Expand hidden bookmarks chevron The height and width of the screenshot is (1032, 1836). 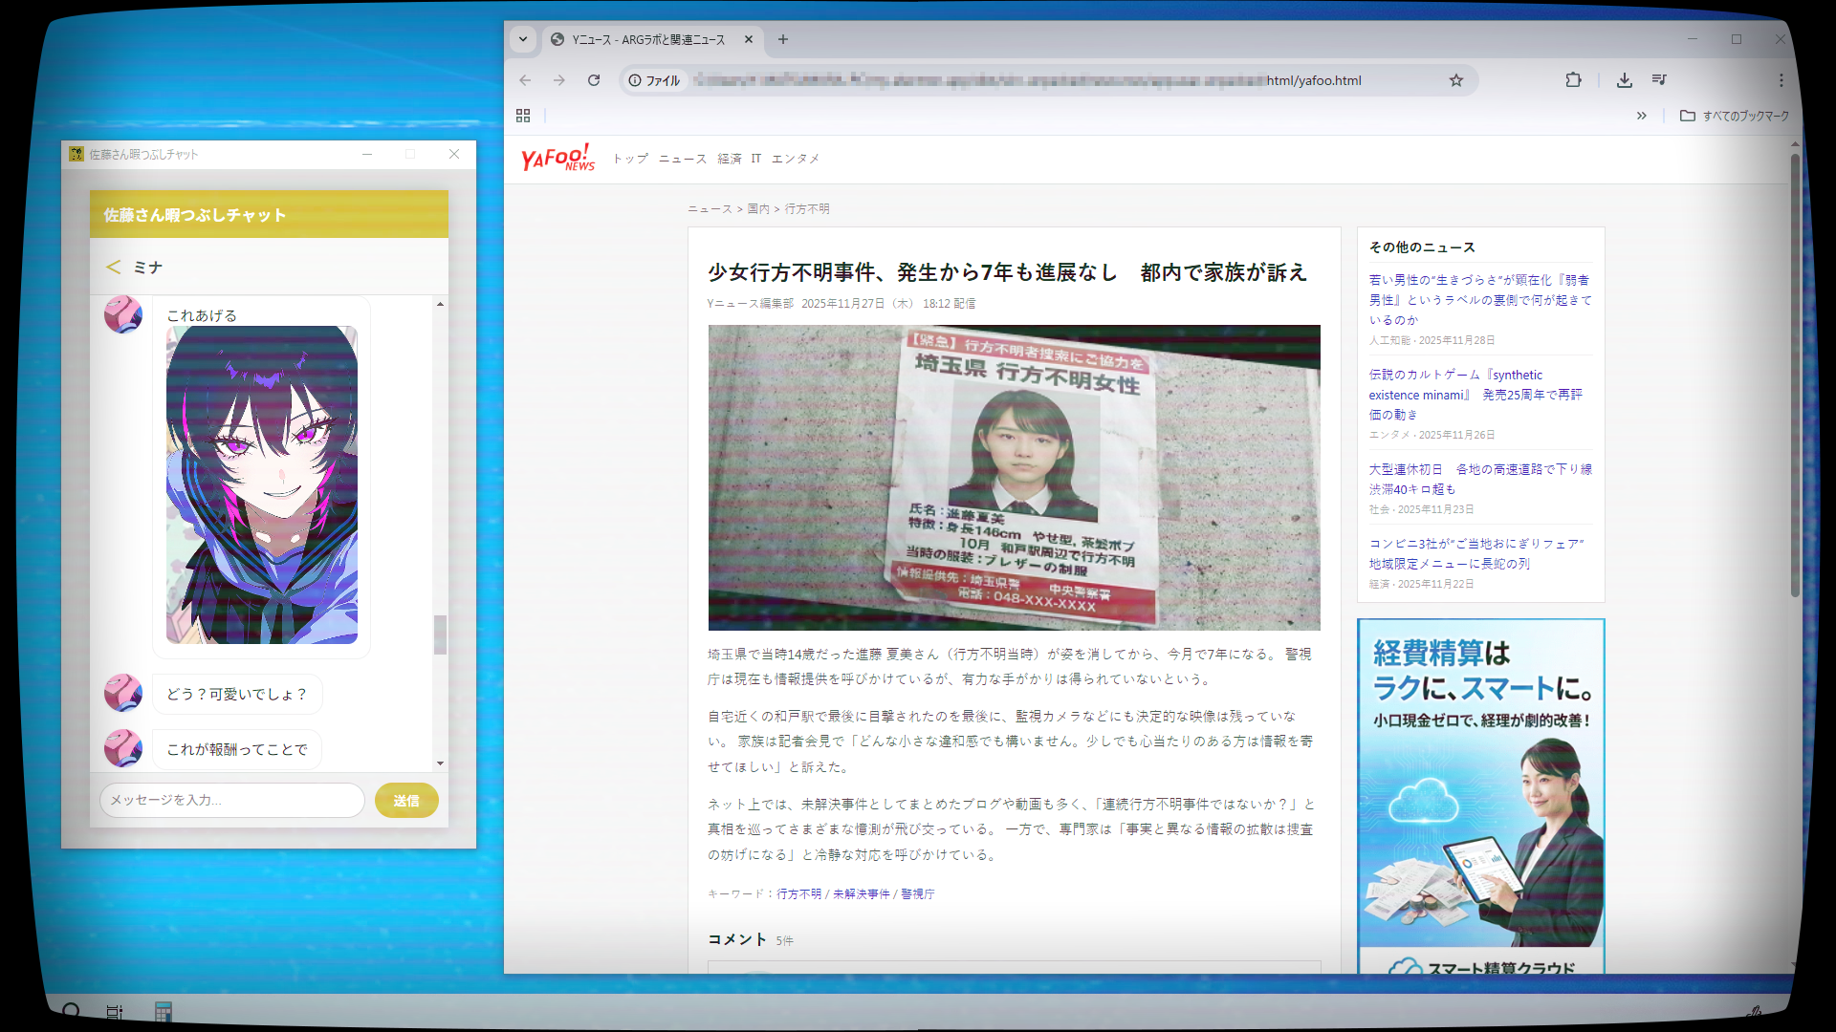[1641, 116]
